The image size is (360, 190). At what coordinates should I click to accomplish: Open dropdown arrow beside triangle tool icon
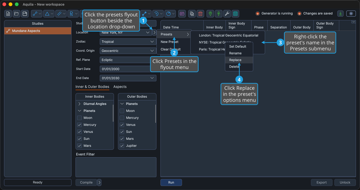tap(52, 14)
